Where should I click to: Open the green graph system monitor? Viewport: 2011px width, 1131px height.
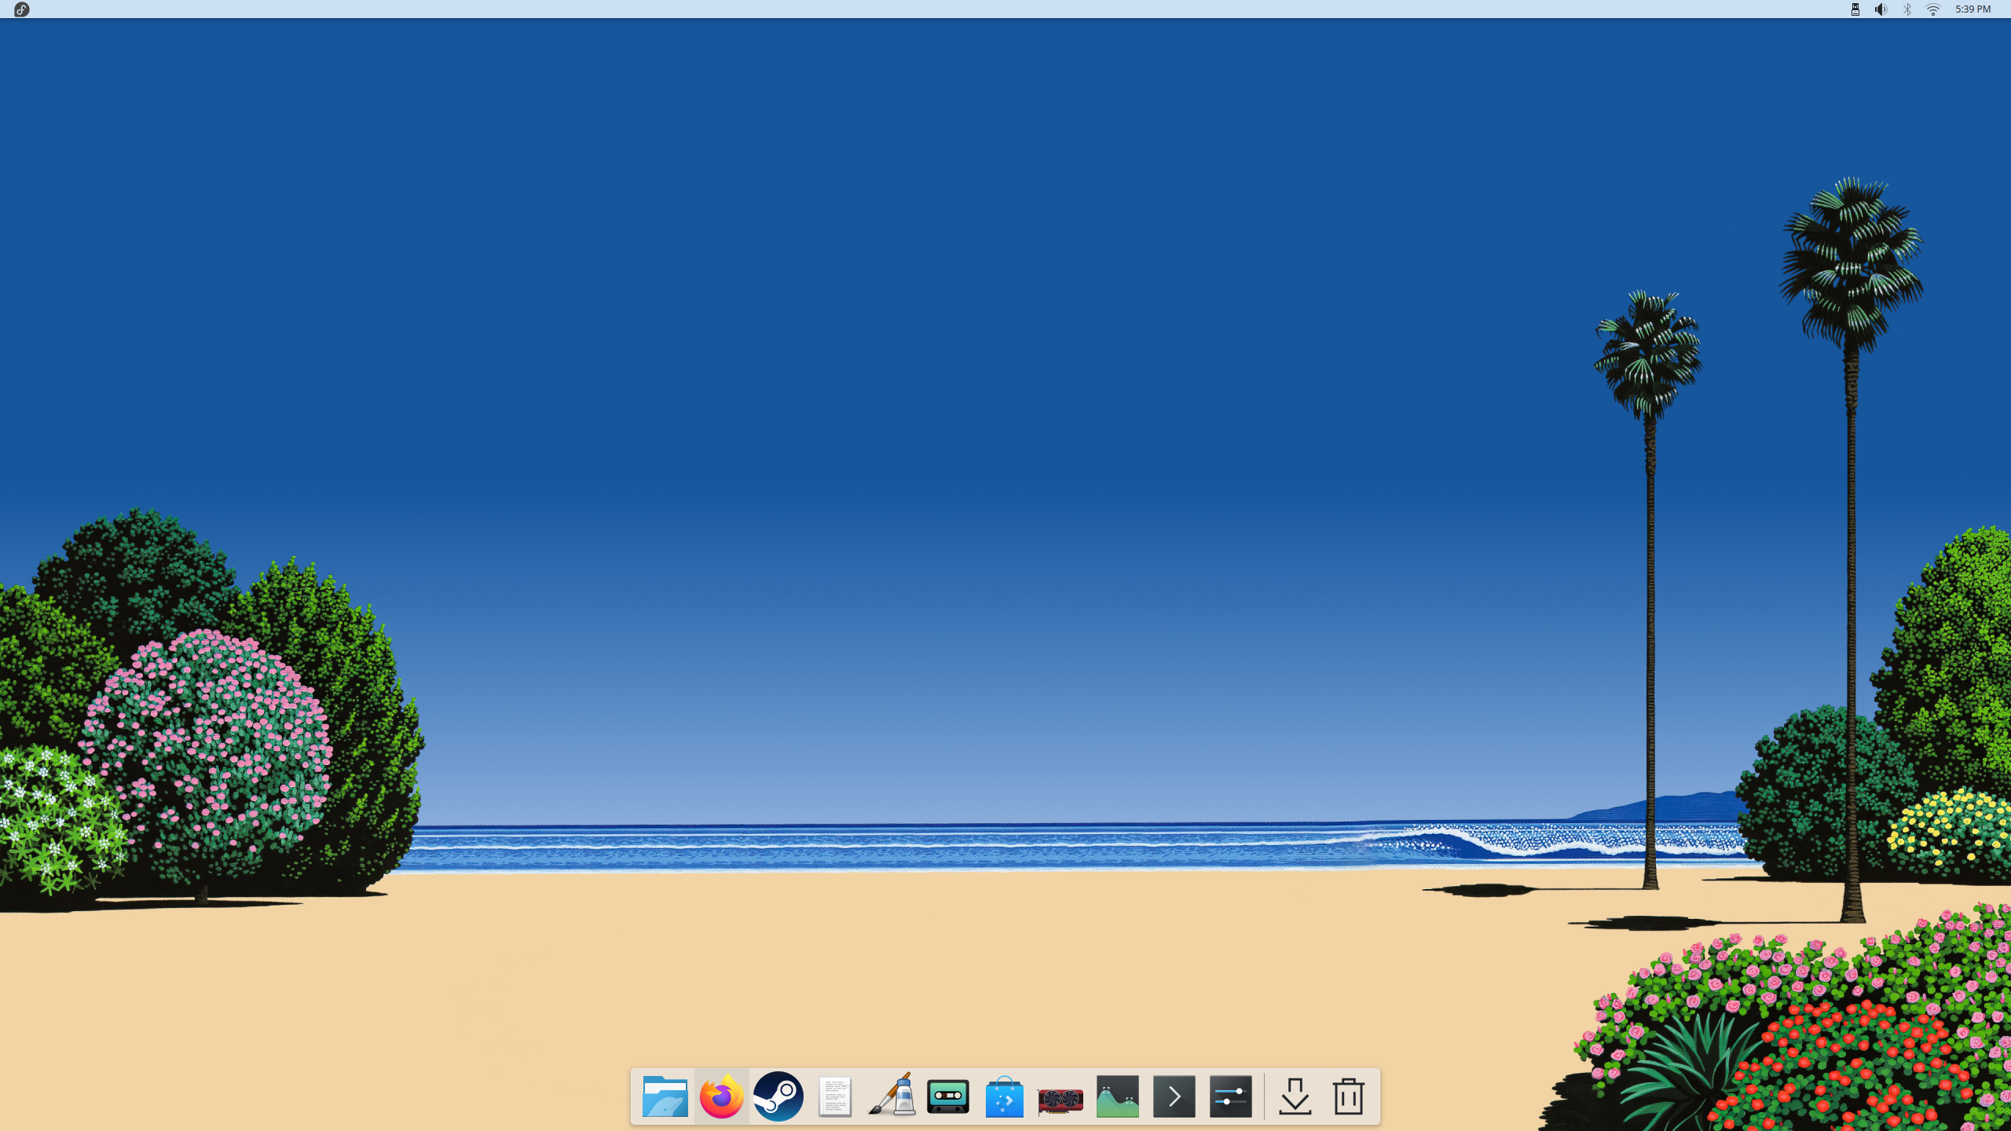pos(1117,1096)
